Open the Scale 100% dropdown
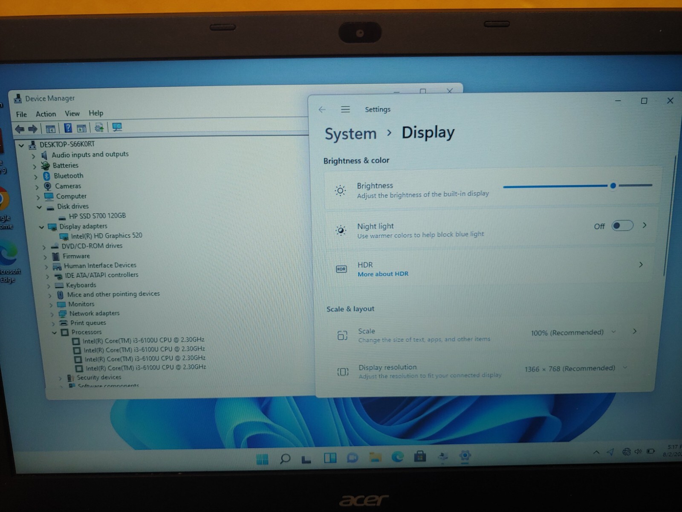682x512 pixels. click(574, 332)
